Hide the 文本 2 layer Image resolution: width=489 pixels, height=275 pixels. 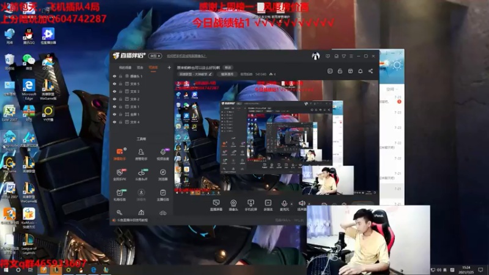coord(114,99)
